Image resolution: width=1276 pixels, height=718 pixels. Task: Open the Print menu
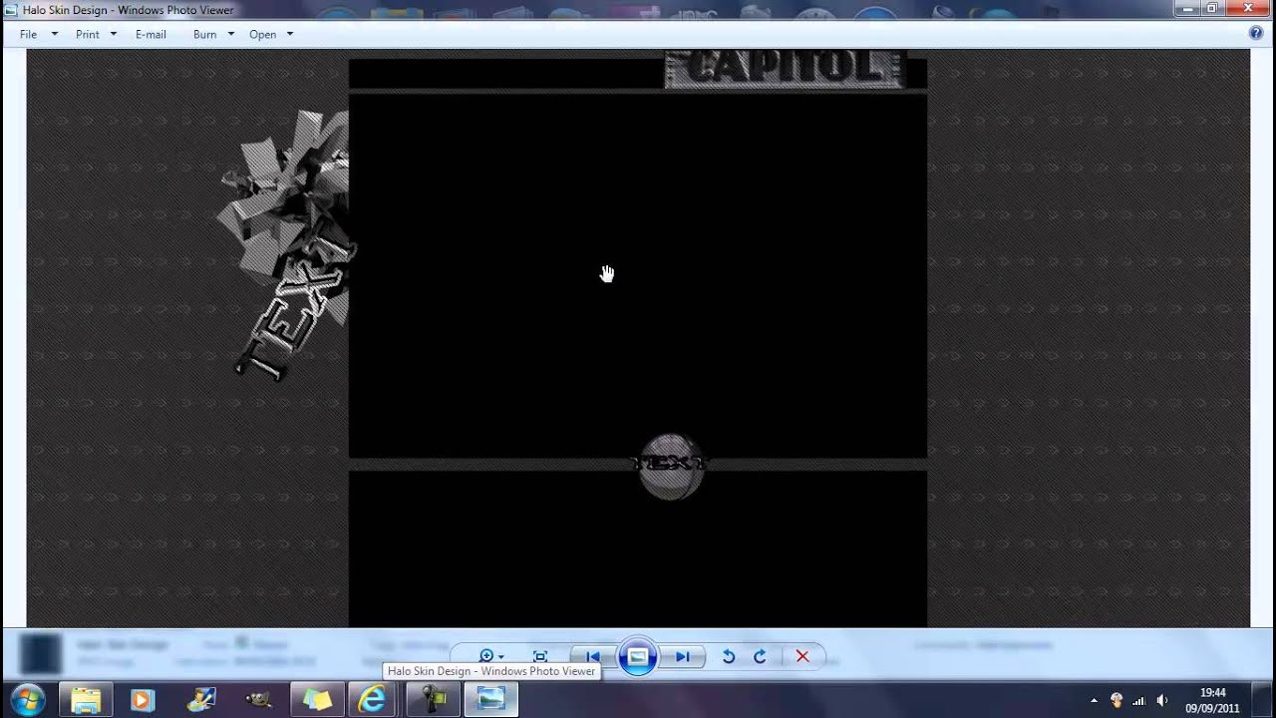[x=88, y=34]
